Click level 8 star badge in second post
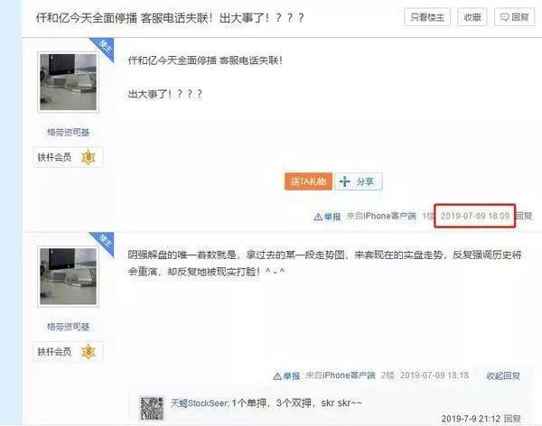Screen dimensions: 542x426 (89, 352)
